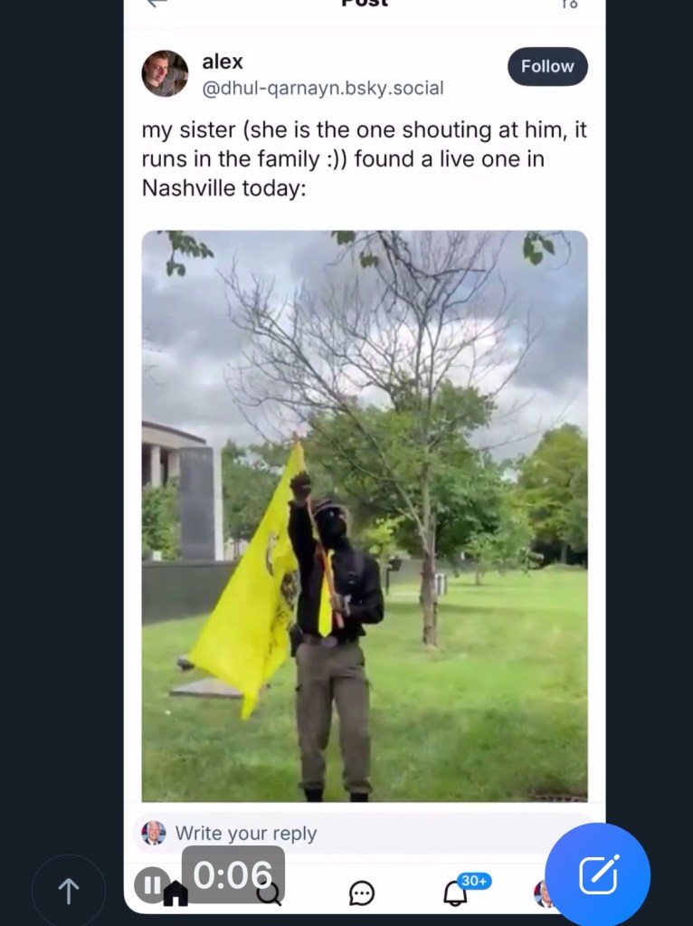Click the scroll-to-top arrow button
The image size is (693, 926).
click(x=69, y=891)
